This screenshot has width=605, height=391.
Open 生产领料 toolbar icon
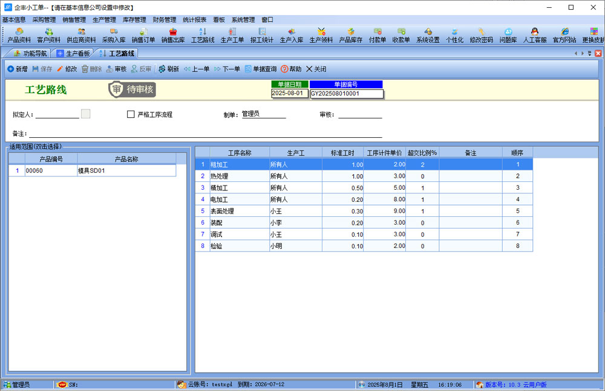(x=321, y=36)
